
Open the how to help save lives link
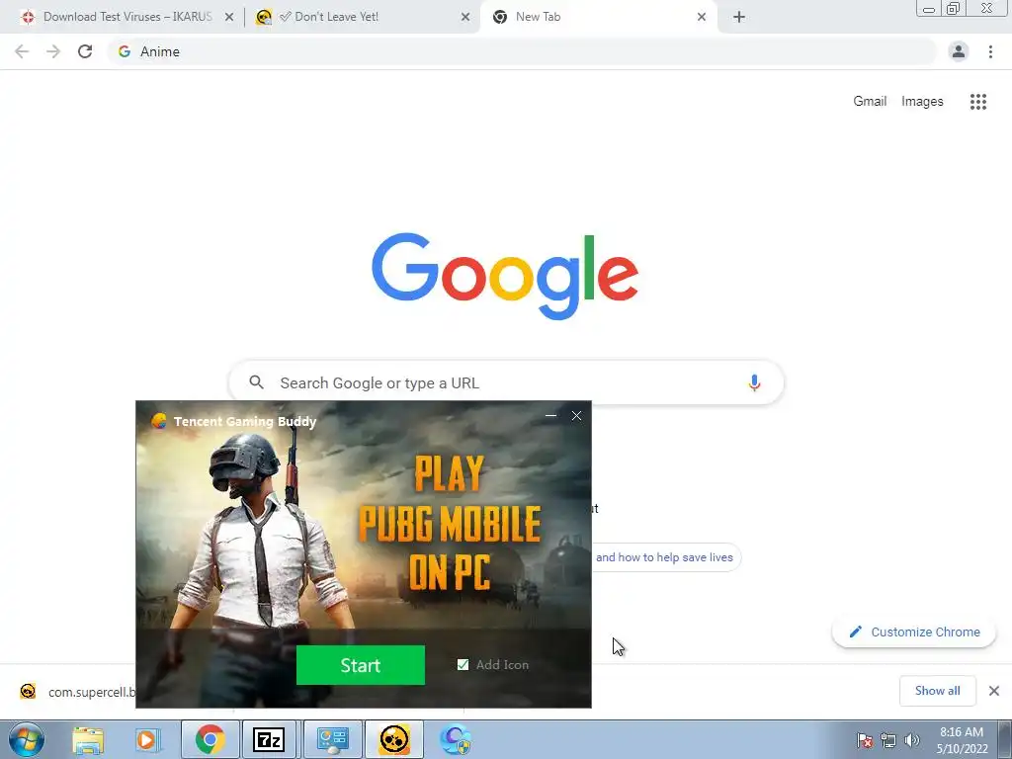point(665,557)
